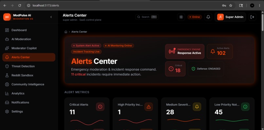Click the AI Monitoring Online badge
Image resolution: width=264 pixels, height=130 pixels.
click(x=118, y=46)
